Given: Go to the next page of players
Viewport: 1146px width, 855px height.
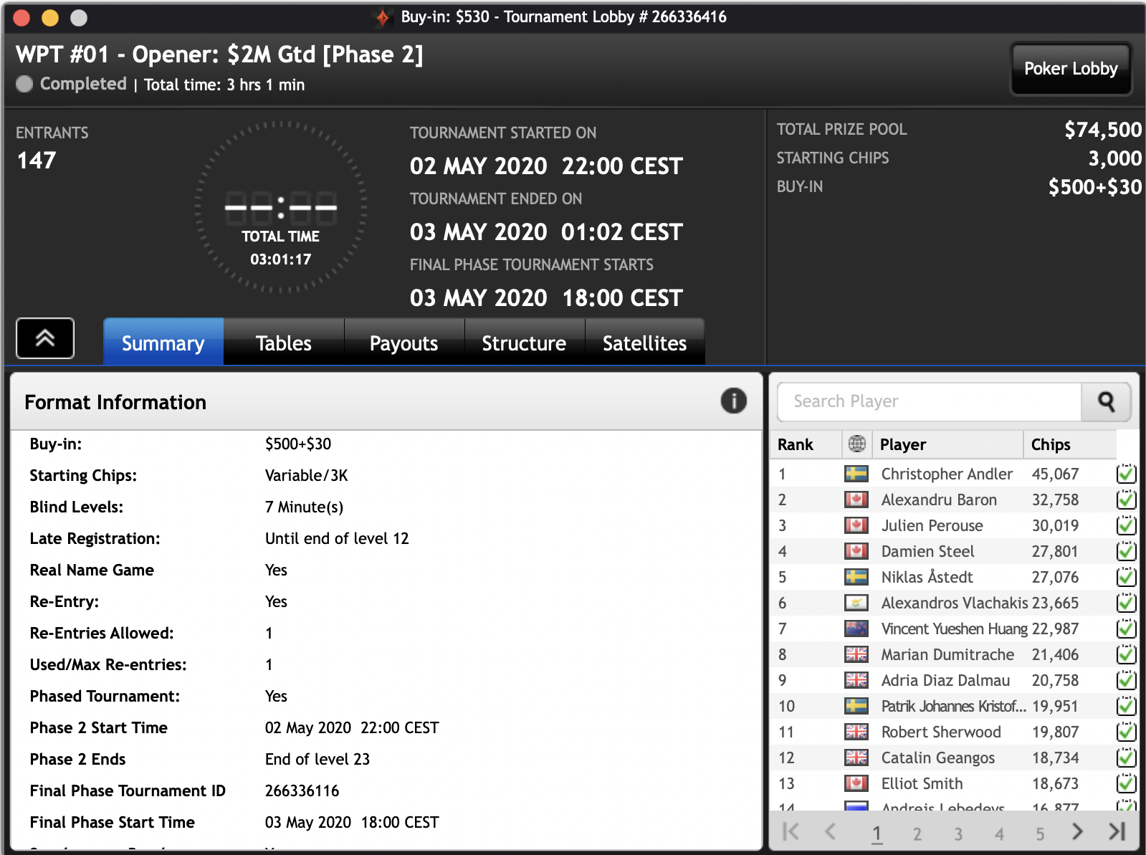Looking at the screenshot, I should click(1076, 831).
